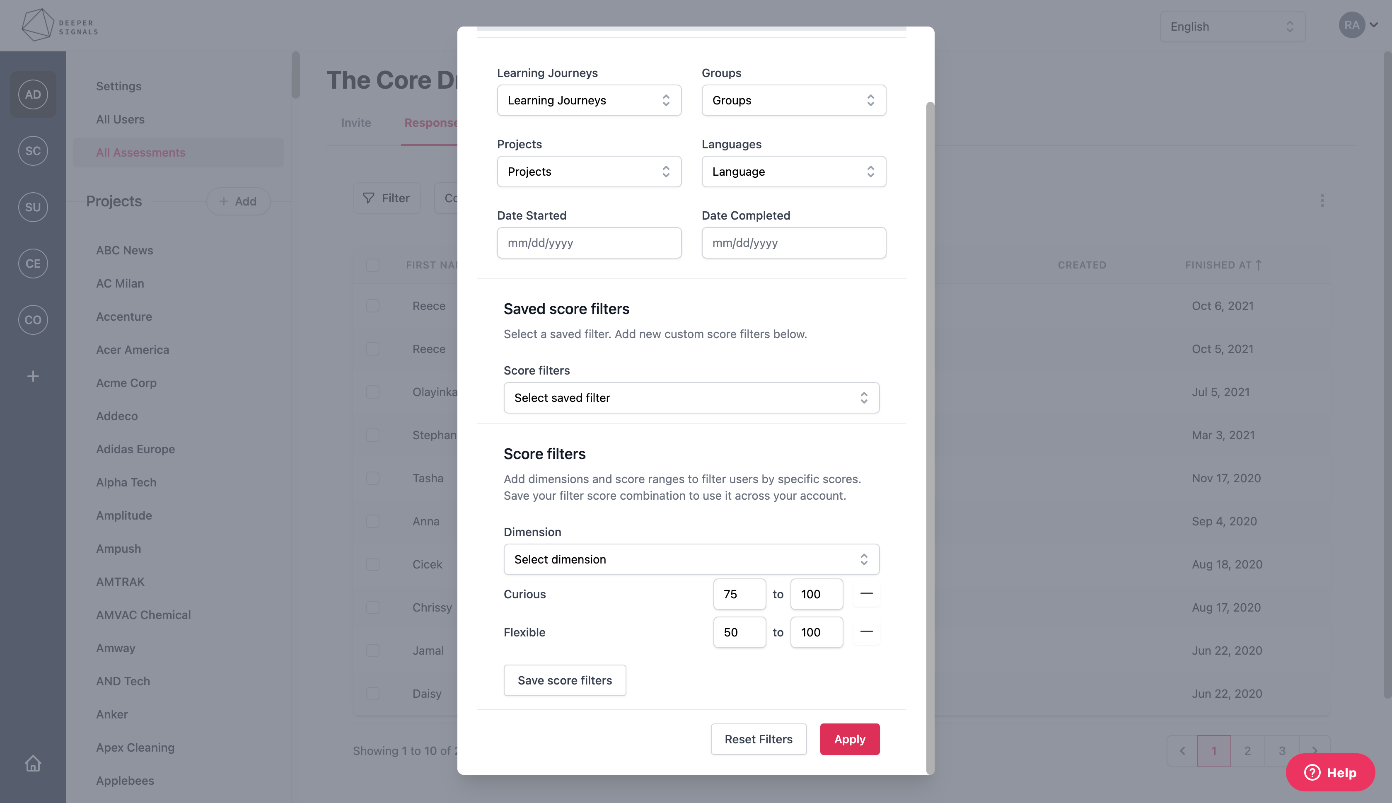Screen dimensions: 1392x803
Task: Click Save score filters button
Action: (565, 680)
